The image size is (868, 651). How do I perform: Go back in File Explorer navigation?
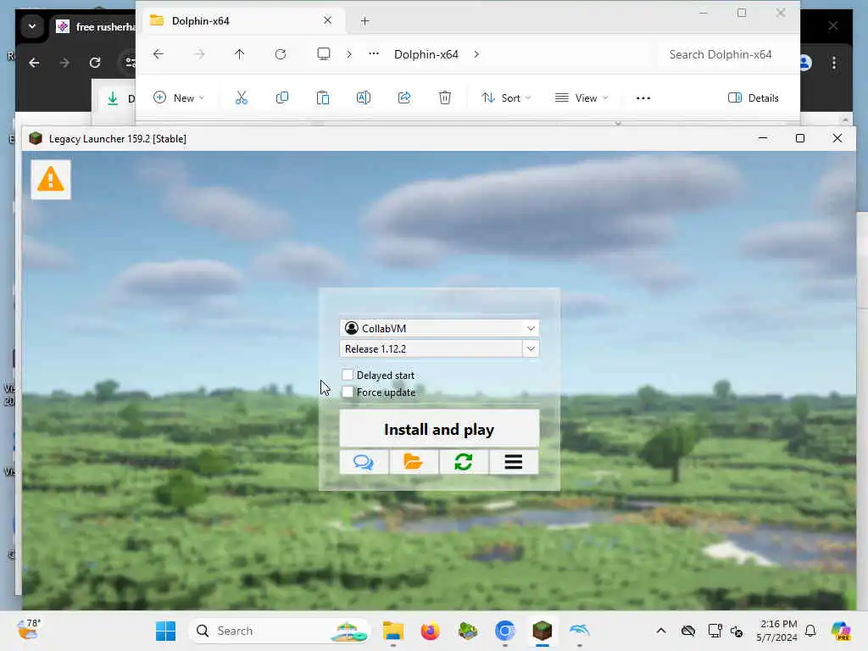pos(159,54)
